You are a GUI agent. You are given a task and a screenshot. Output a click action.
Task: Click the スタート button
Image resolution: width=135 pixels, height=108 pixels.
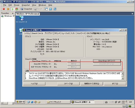[21, 102]
